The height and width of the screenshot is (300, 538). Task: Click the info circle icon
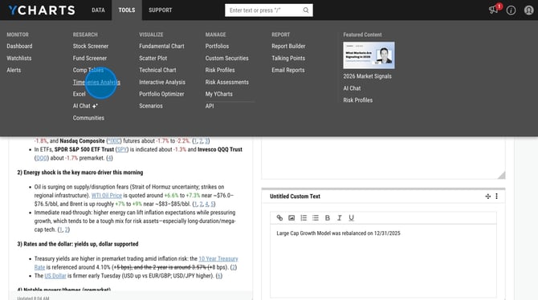pos(511,10)
